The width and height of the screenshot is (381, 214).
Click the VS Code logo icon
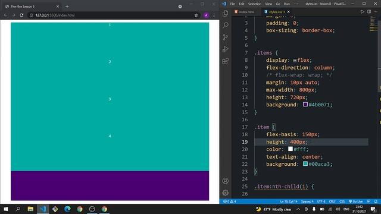coord(224,4)
